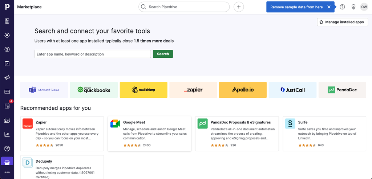The image size is (372, 179).
Task: Click the magnifier in Search Pipedrive
Action: tap(143, 7)
